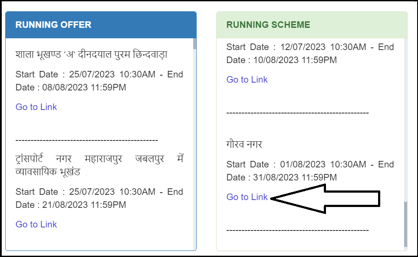Screen dimensions: 418x257
Task: Click the Running Scheme panel scrollbar thumb
Action: point(405,224)
